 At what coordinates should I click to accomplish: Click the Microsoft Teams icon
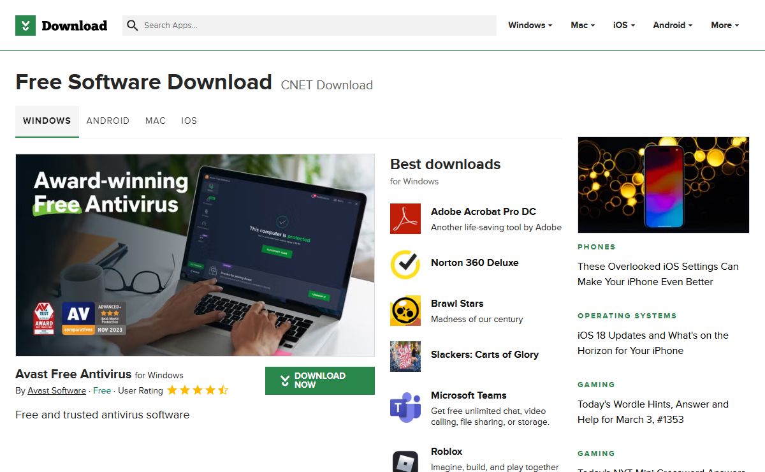tap(405, 408)
